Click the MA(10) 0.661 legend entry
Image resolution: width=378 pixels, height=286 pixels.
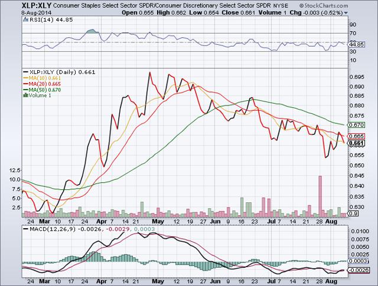(45, 78)
